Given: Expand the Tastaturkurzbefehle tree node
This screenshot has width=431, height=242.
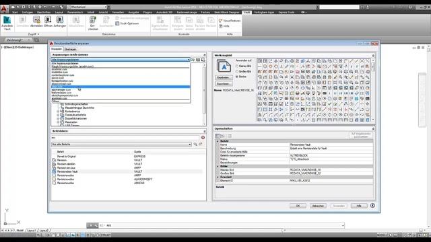Looking at the screenshot, I should pyautogui.click(x=58, y=115).
